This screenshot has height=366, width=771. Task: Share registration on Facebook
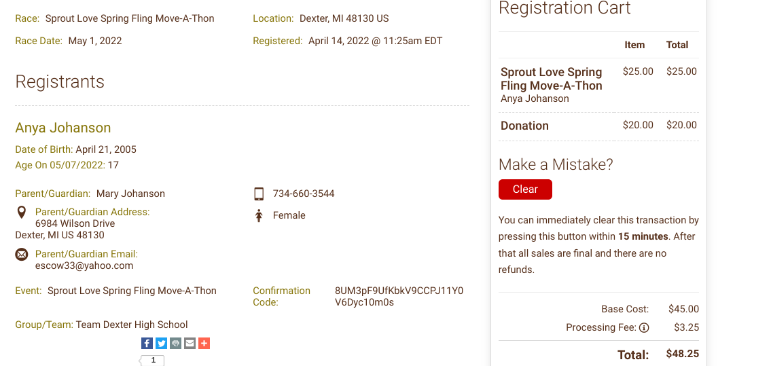click(147, 344)
